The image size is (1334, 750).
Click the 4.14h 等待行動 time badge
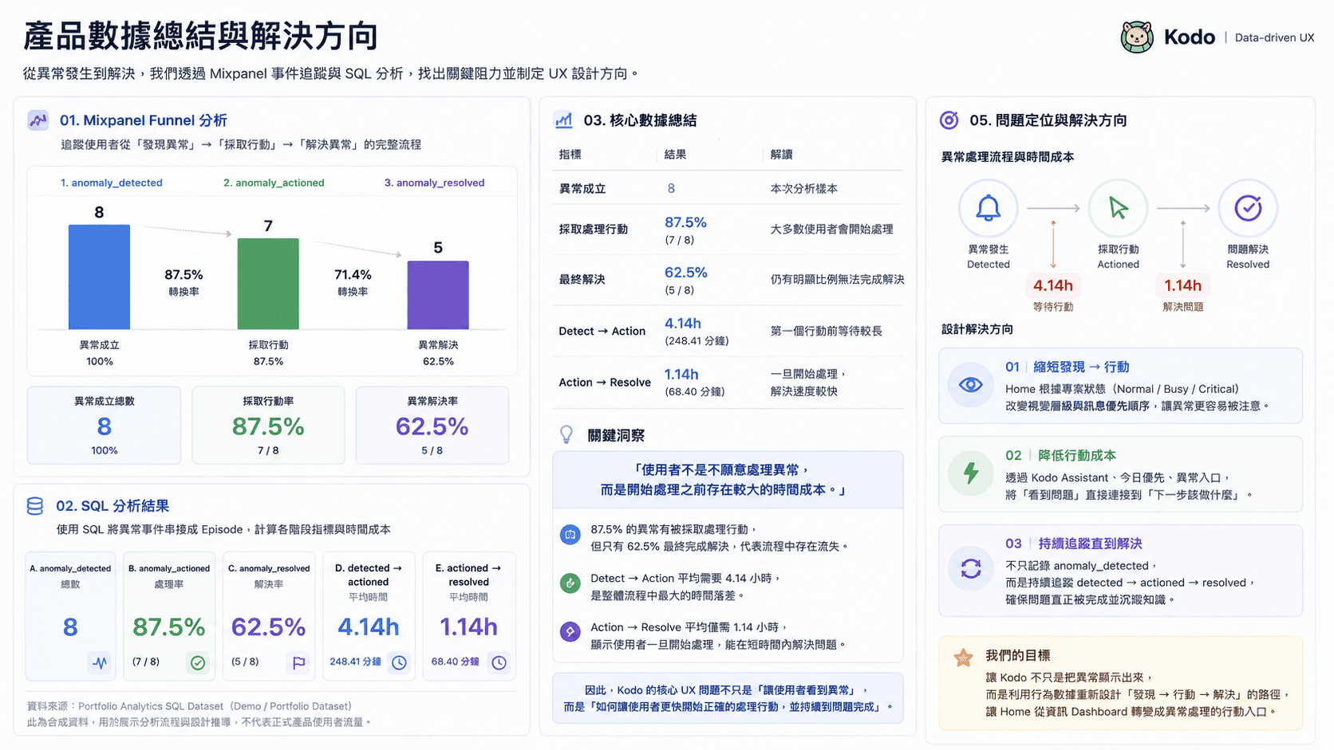1053,285
